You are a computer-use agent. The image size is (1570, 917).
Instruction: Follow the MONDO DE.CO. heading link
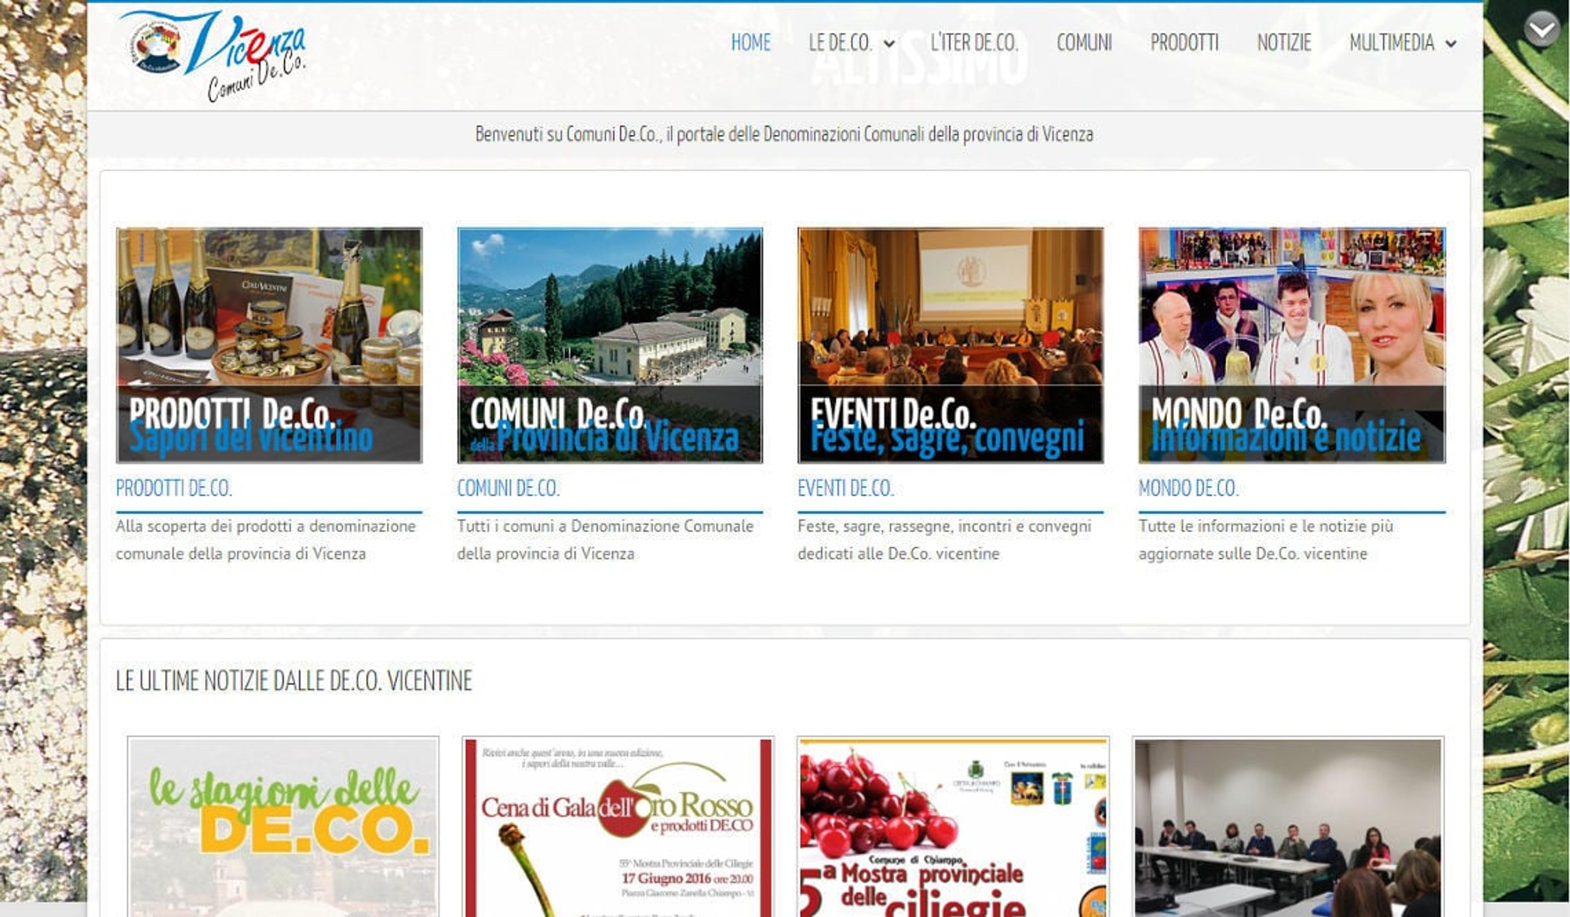click(1189, 488)
